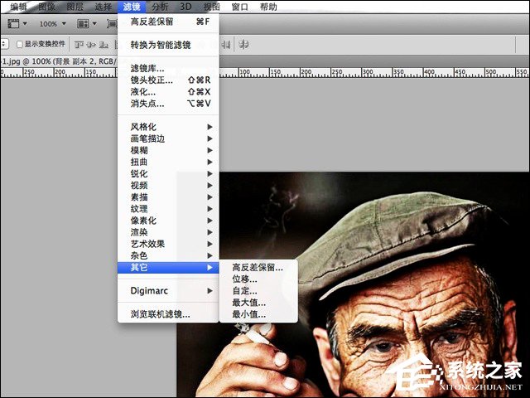
Task: Select 浏览联机滤镜...
Action: pyautogui.click(x=168, y=314)
